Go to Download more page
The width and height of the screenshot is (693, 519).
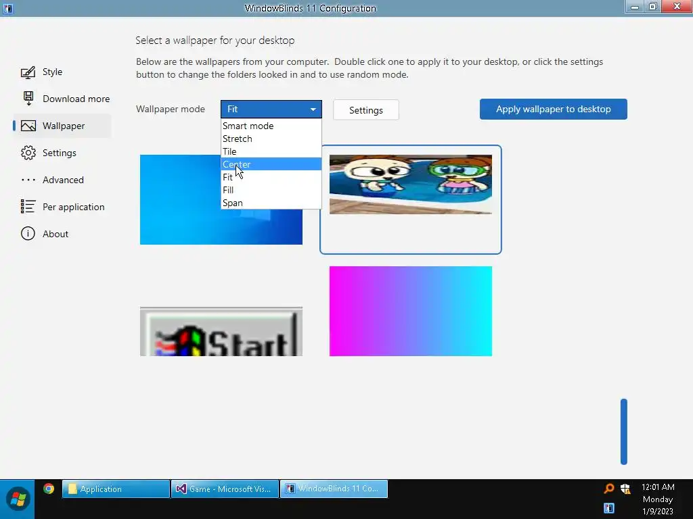click(x=76, y=99)
